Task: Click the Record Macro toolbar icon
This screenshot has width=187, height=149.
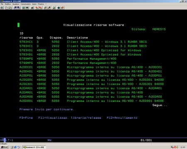Action: click(37, 8)
